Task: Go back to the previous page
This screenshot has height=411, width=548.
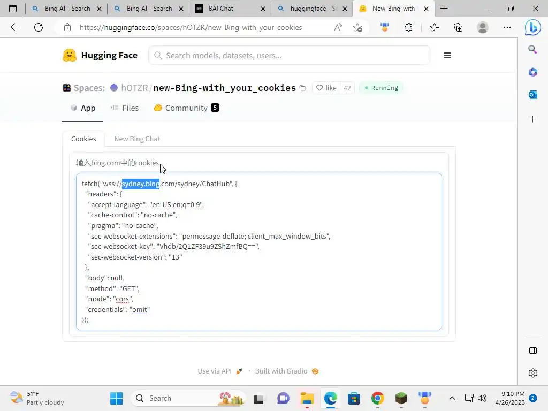Action: coord(14,27)
